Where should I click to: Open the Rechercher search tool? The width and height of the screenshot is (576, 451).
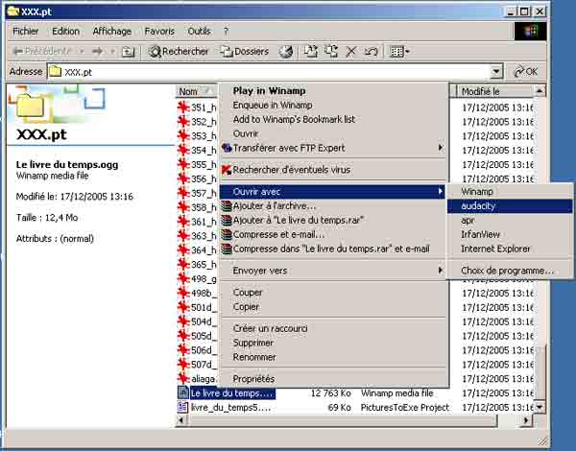tap(179, 52)
